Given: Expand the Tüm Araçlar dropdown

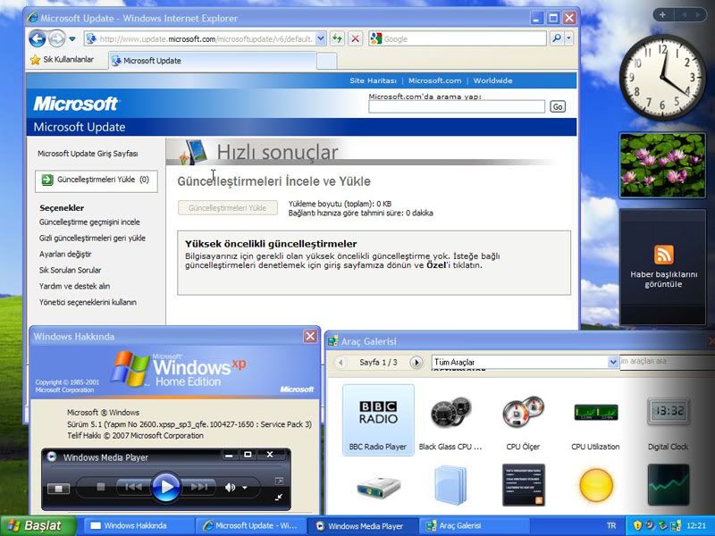Looking at the screenshot, I should point(613,363).
